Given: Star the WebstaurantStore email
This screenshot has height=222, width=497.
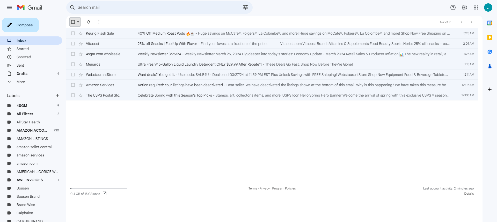Looking at the screenshot, I should (x=81, y=75).
